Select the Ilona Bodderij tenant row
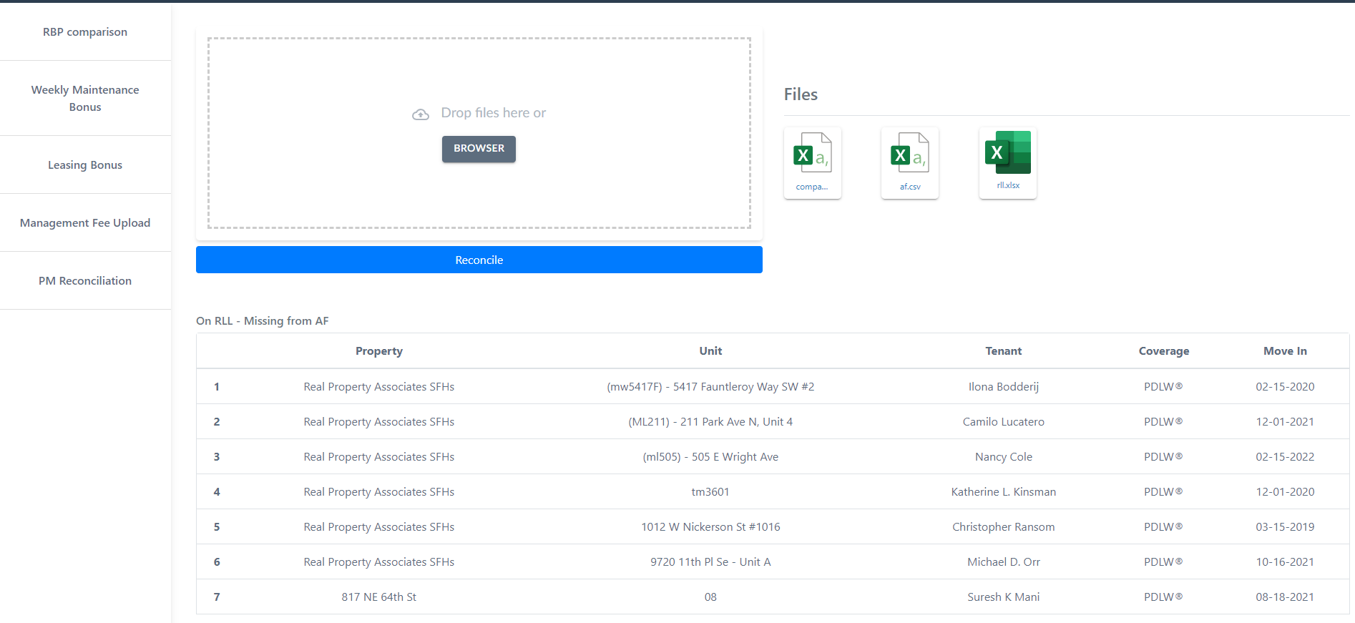Screen dimensions: 1355x623 (x=1003, y=387)
